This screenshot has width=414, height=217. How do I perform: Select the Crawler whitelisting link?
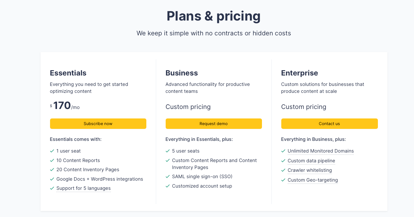click(309, 170)
